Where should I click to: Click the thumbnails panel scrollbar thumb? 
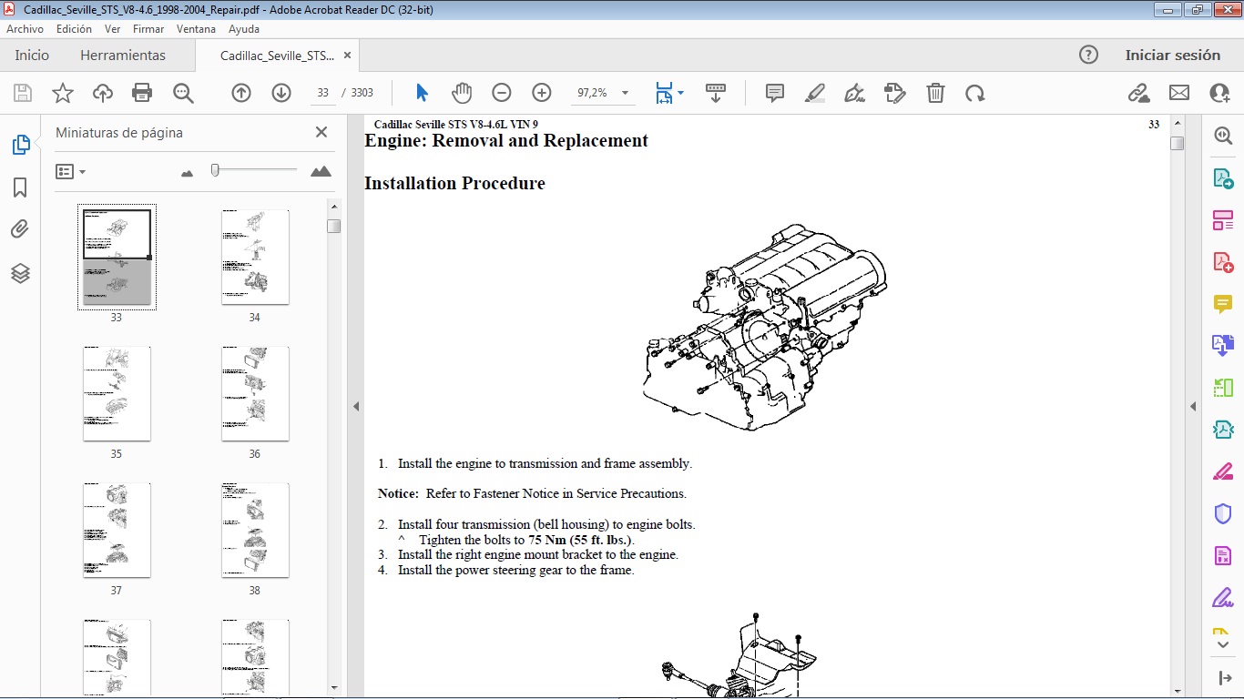[x=334, y=226]
